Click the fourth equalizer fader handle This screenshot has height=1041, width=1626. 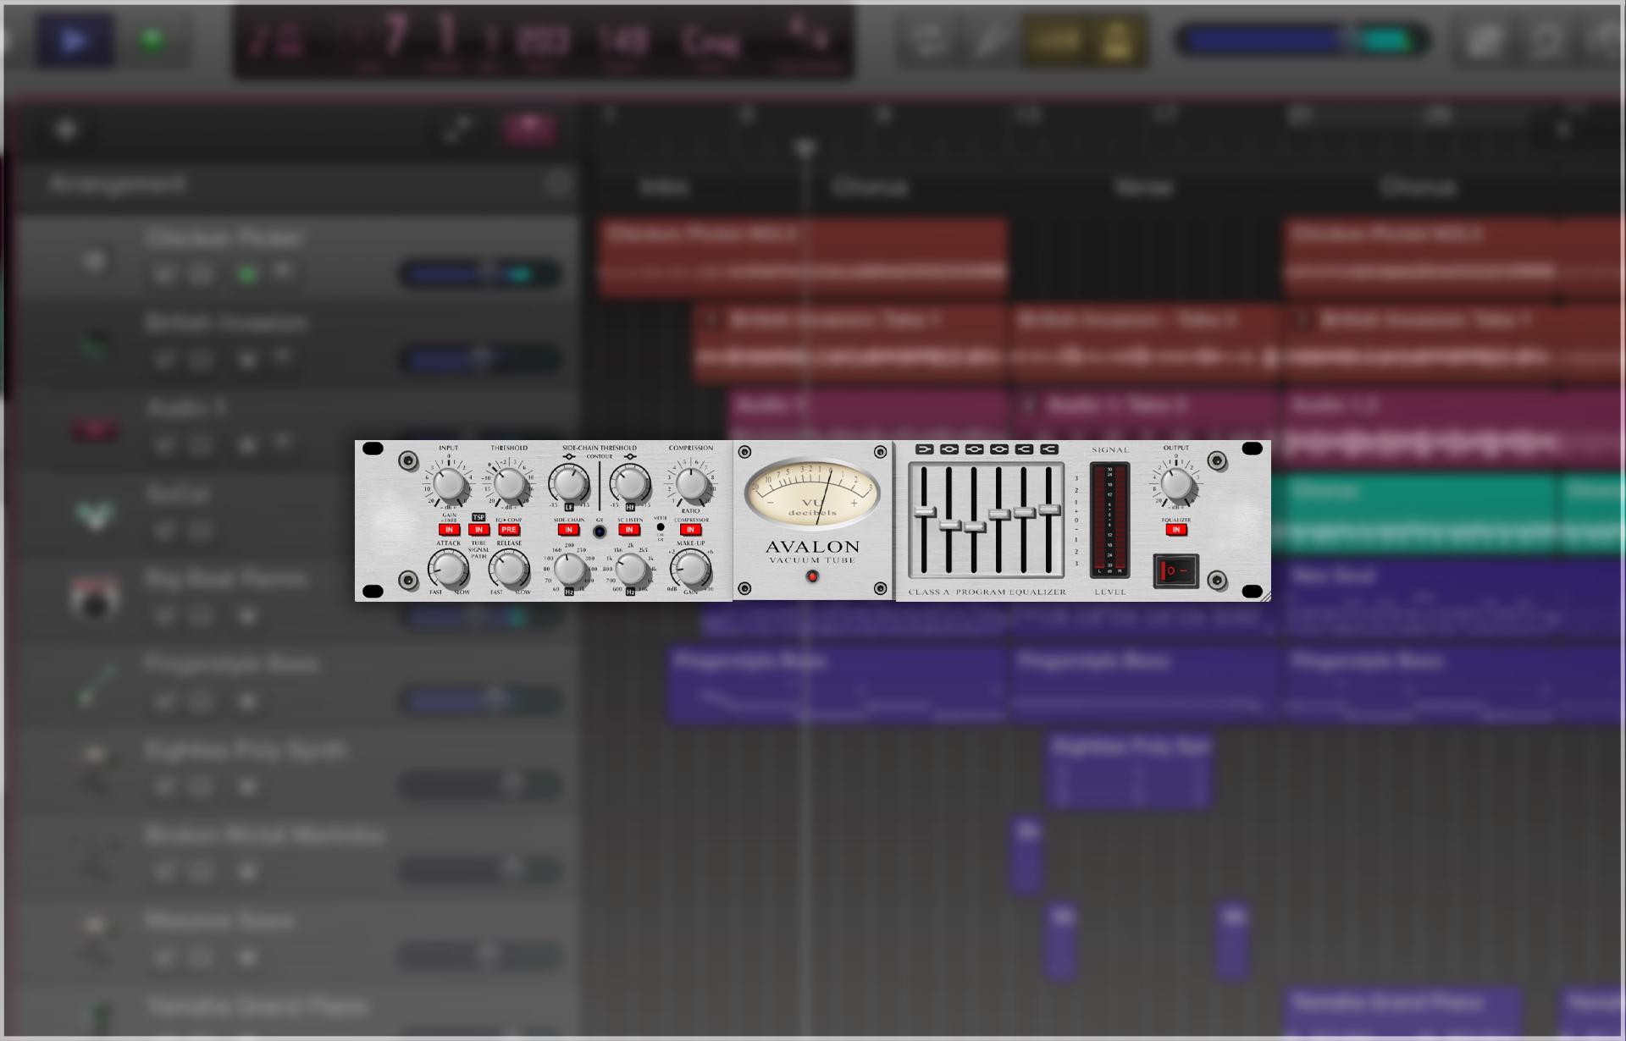tap(999, 514)
